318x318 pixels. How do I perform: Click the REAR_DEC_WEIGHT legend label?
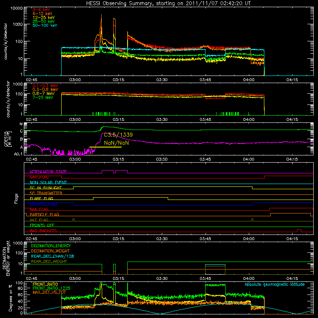(x=49, y=262)
